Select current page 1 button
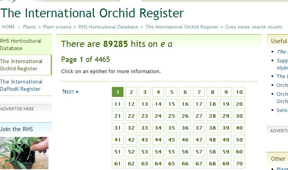The height and width of the screenshot is (170, 288). coord(118,92)
